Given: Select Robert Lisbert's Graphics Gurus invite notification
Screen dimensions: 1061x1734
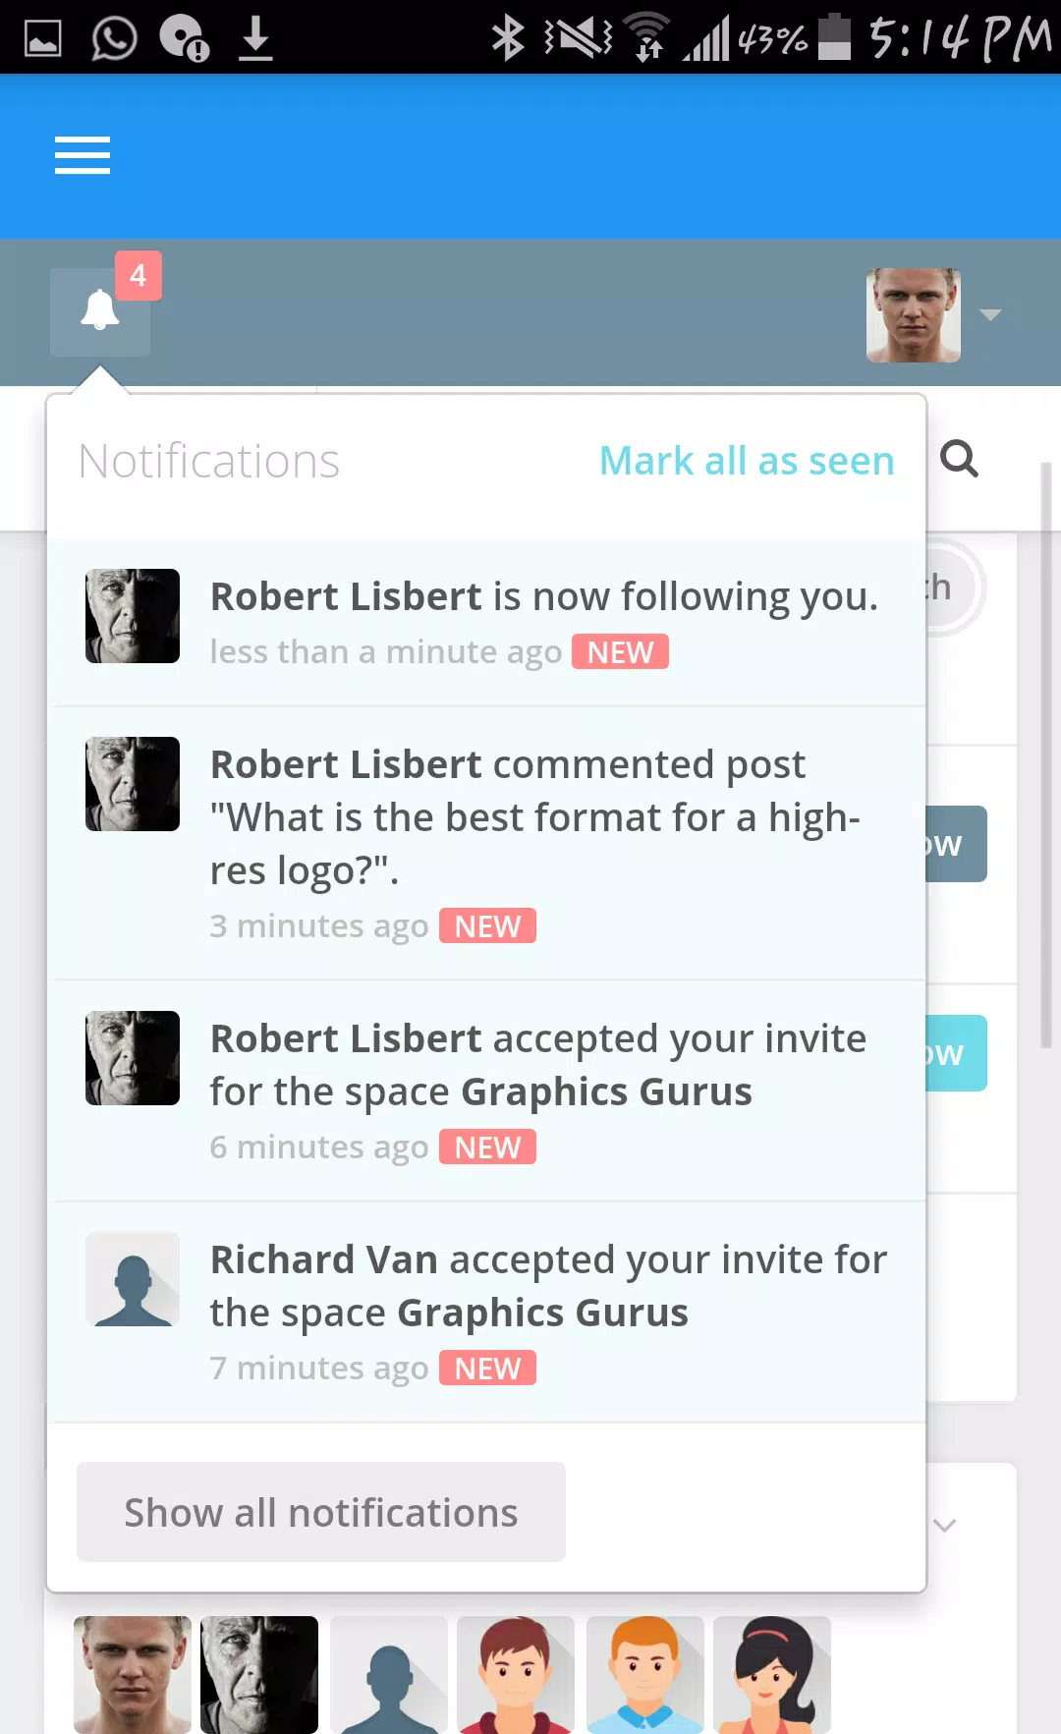Looking at the screenshot, I should tap(487, 1091).
